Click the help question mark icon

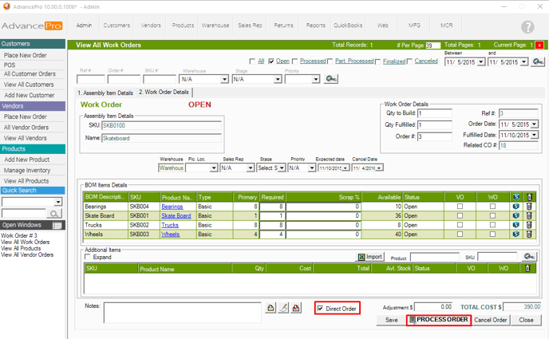click(527, 27)
